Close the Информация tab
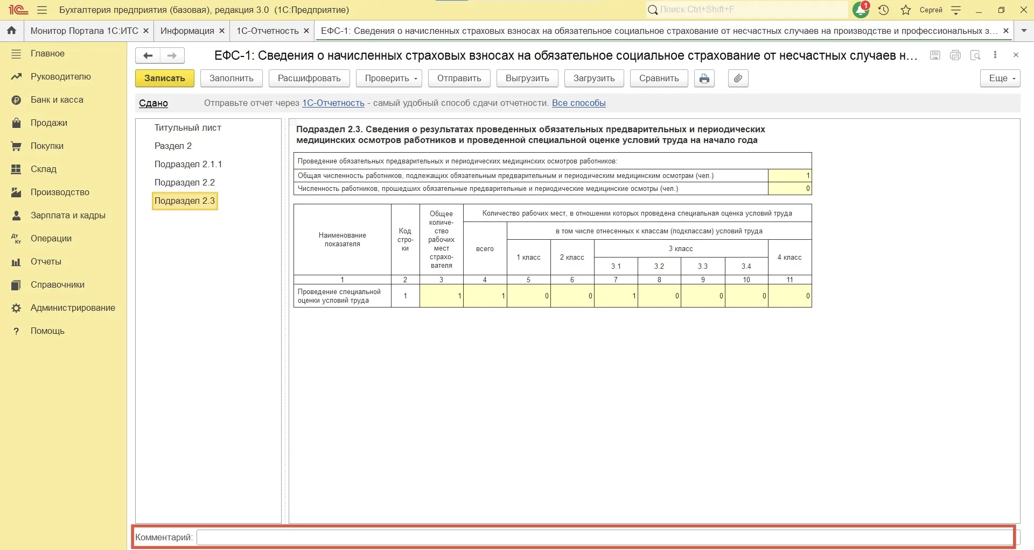The width and height of the screenshot is (1034, 550). click(221, 31)
